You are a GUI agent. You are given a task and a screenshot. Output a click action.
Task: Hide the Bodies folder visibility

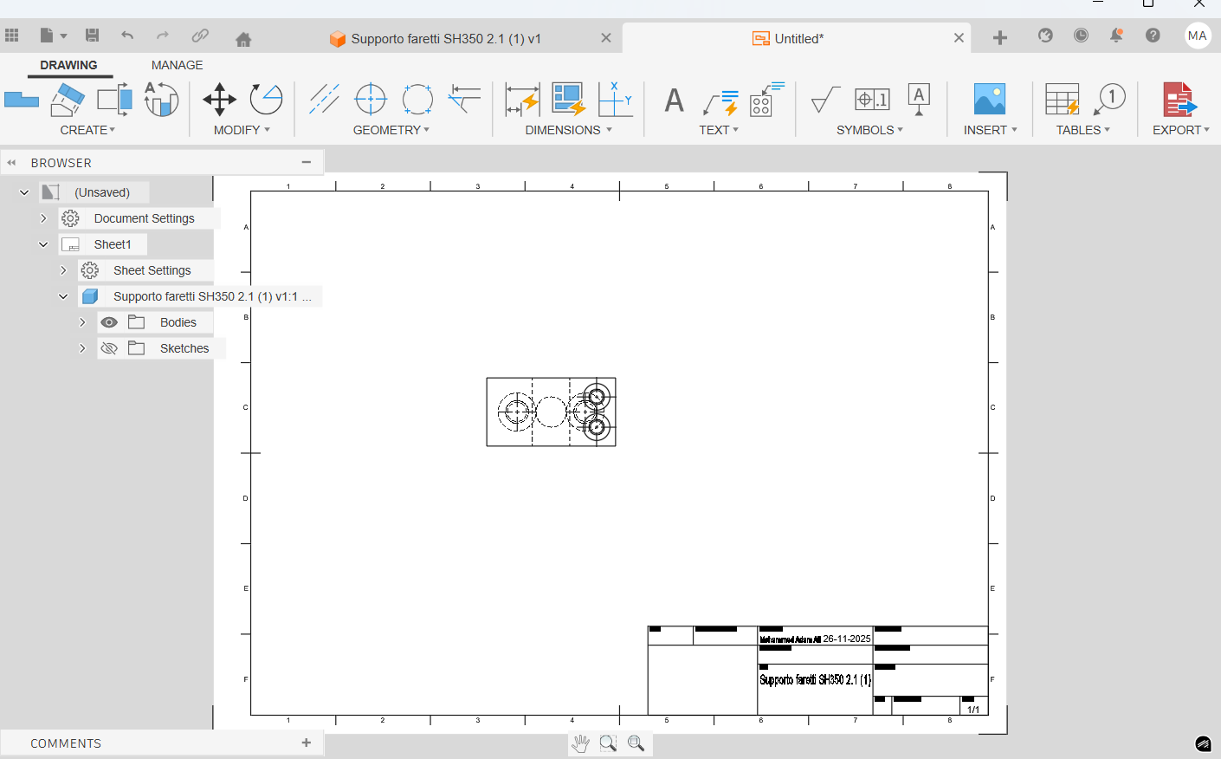coord(109,322)
